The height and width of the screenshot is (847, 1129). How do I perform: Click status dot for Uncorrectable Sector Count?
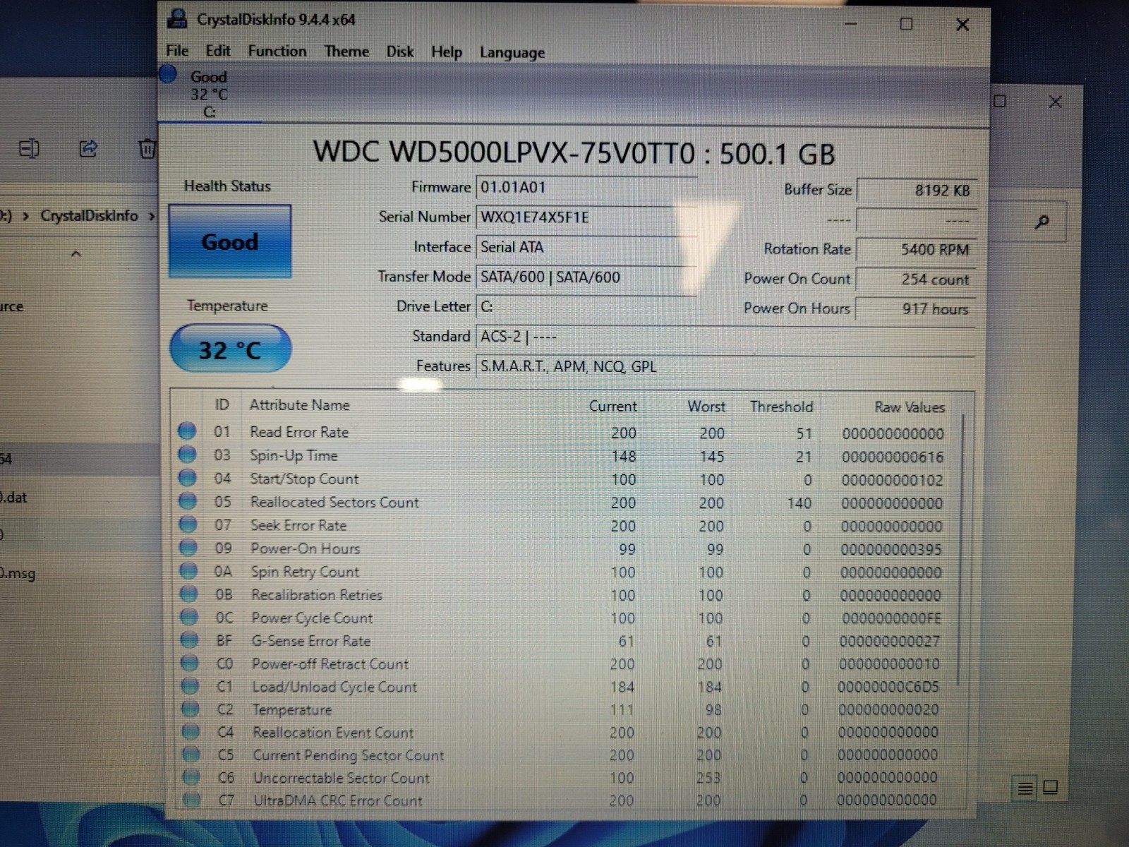point(191,776)
